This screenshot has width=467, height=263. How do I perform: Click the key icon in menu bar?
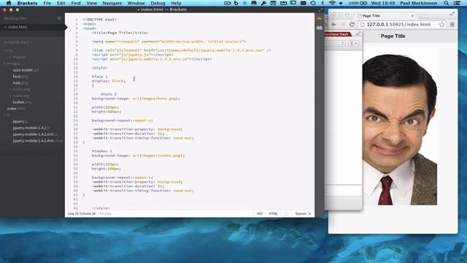[263, 3]
